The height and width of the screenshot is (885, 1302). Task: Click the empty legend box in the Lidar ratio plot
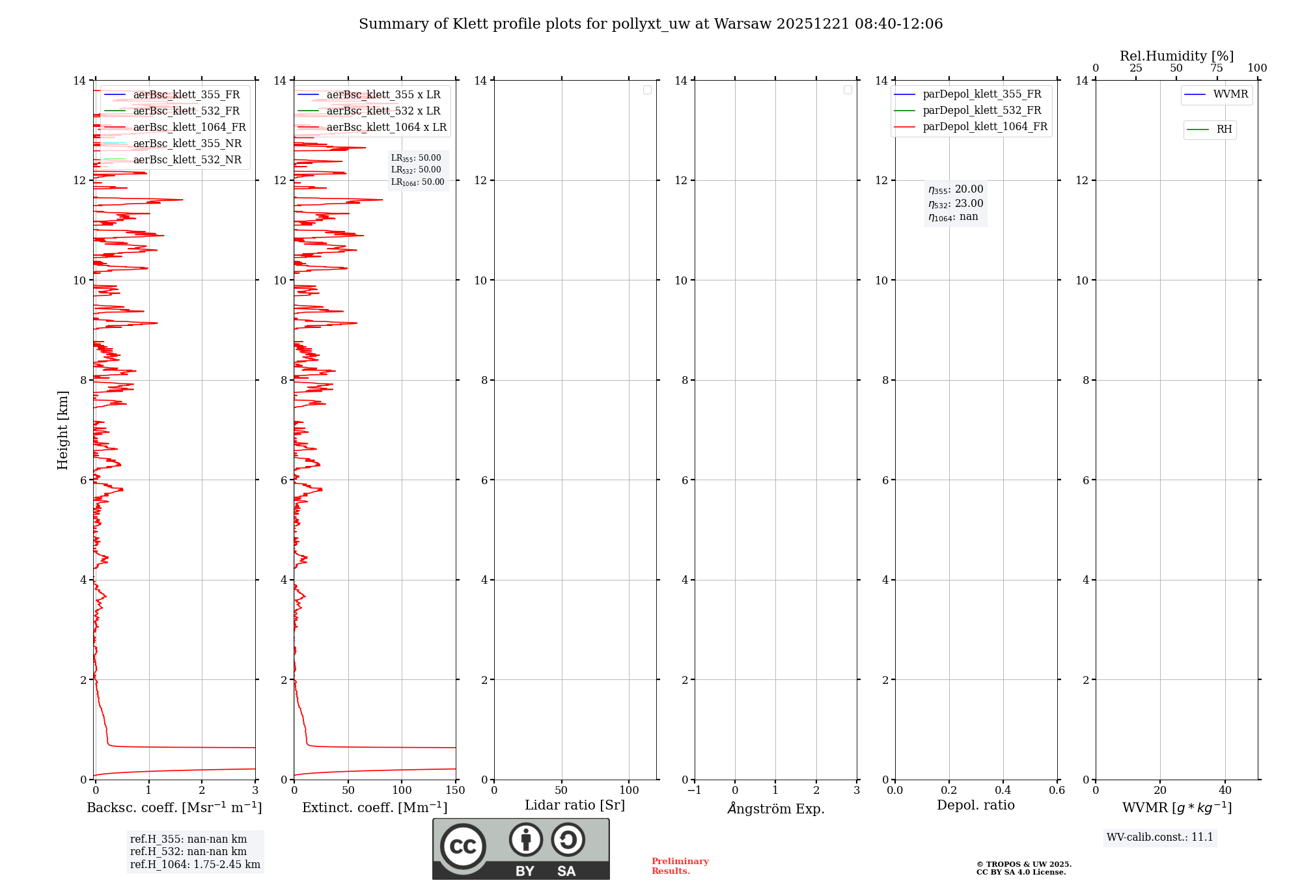coord(647,90)
